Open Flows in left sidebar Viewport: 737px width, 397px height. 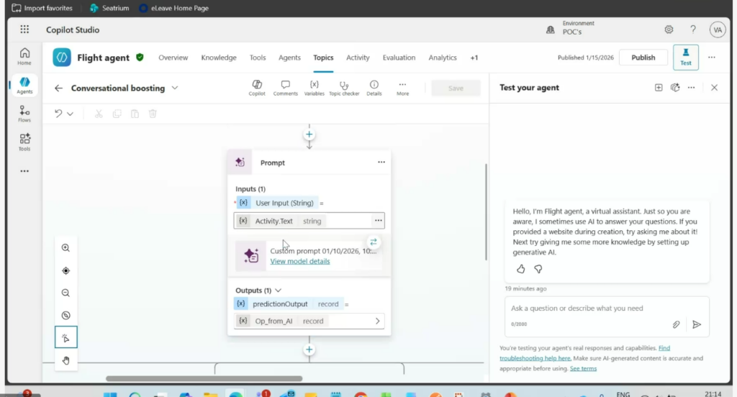point(24,114)
